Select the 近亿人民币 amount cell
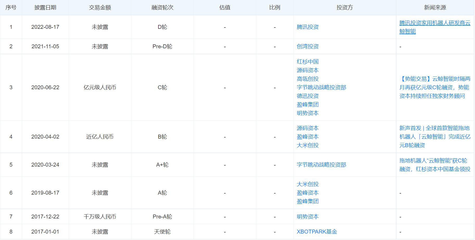 (x=100, y=137)
